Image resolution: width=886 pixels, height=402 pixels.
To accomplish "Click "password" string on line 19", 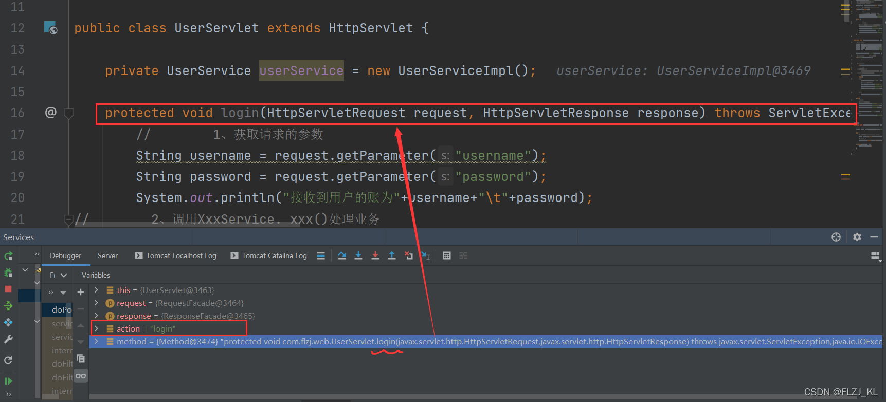I will pos(493,176).
